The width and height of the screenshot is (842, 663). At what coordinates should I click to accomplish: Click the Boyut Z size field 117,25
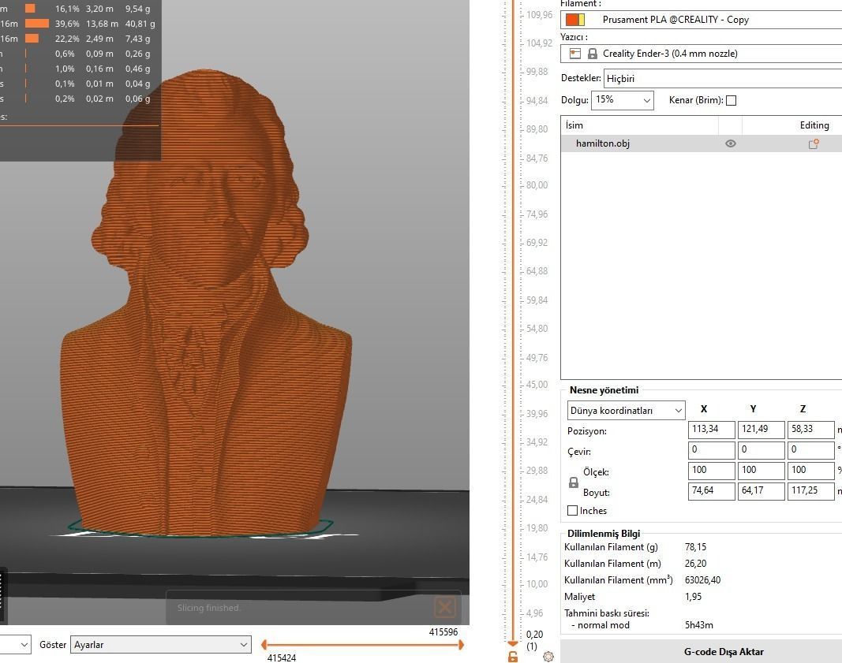pyautogui.click(x=811, y=491)
